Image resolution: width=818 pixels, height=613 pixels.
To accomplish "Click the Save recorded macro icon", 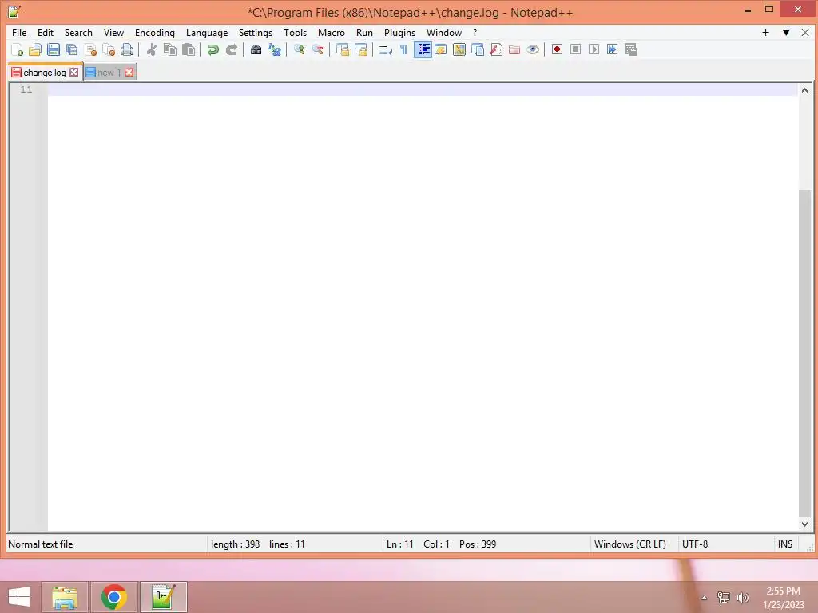I will (x=631, y=49).
